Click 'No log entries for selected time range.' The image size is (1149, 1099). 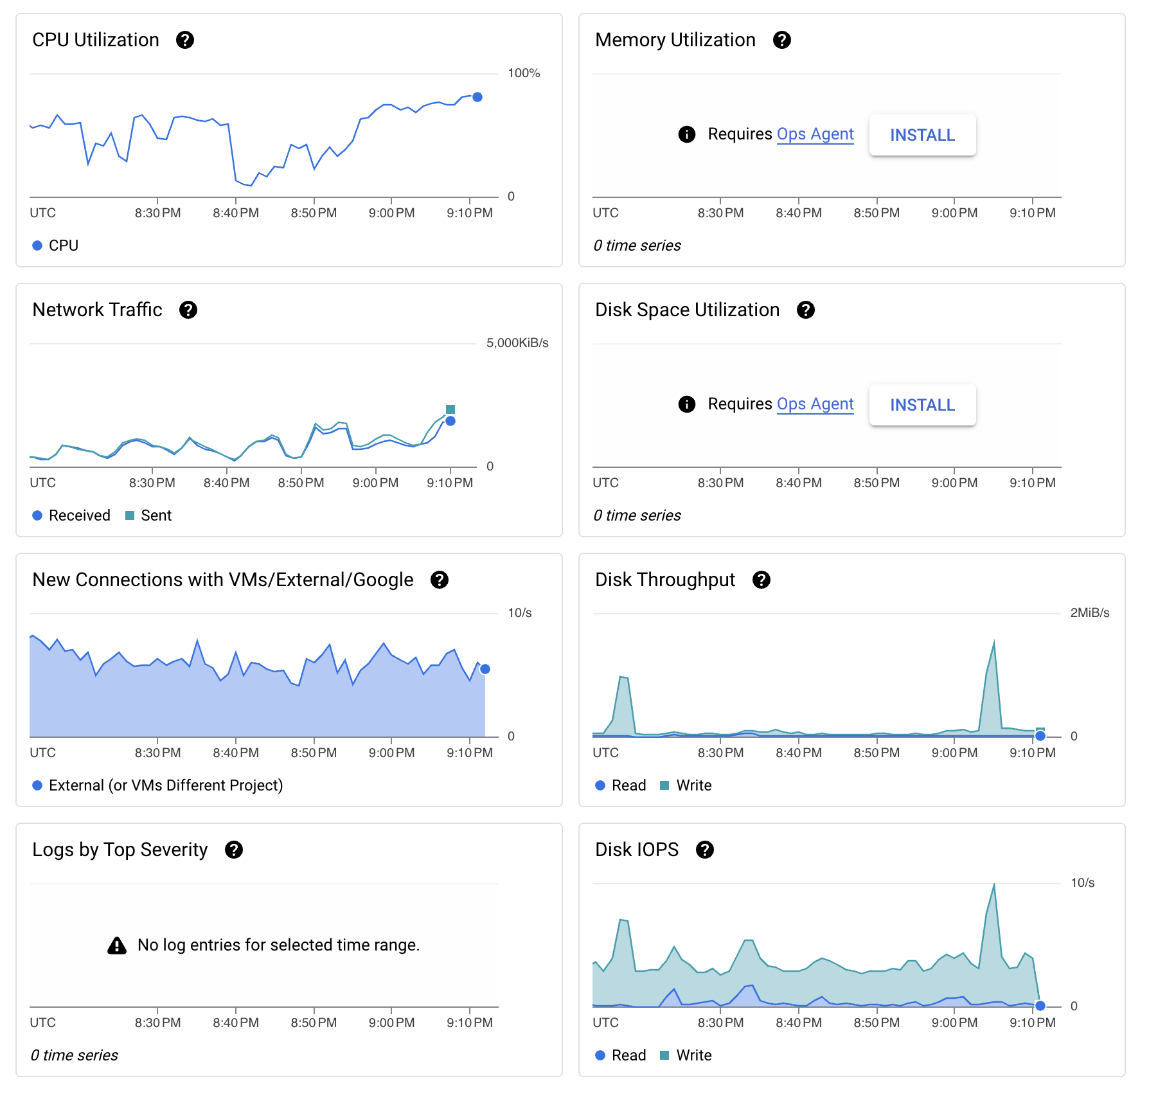(x=278, y=945)
